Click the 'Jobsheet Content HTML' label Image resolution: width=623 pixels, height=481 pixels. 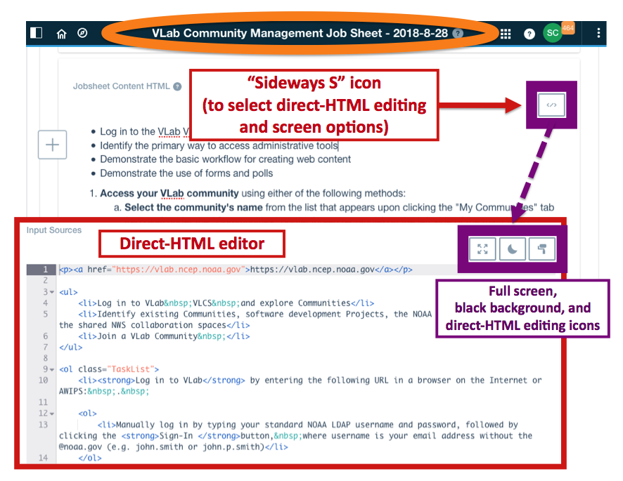tap(121, 86)
